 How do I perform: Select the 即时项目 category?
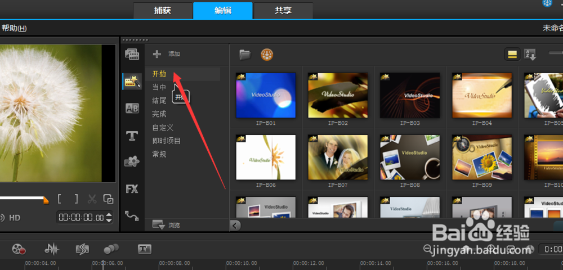click(166, 141)
